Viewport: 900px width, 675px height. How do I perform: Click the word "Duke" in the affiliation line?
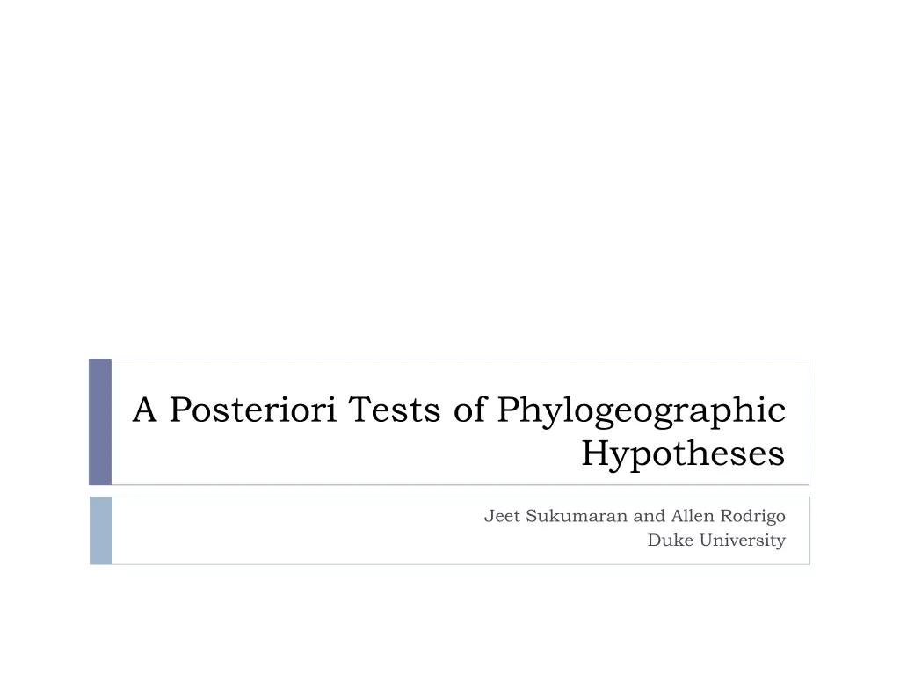click(x=665, y=541)
